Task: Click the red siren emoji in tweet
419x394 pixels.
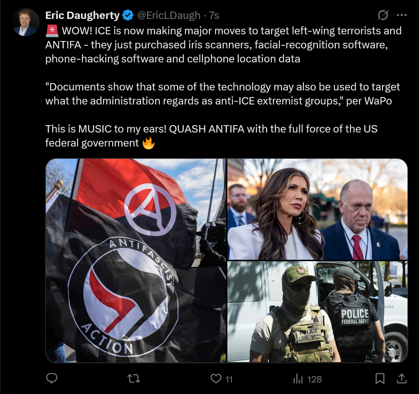Action: click(52, 30)
